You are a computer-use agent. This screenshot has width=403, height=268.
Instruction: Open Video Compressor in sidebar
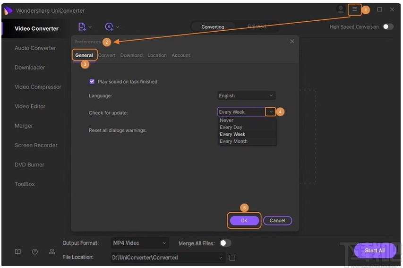tap(38, 87)
